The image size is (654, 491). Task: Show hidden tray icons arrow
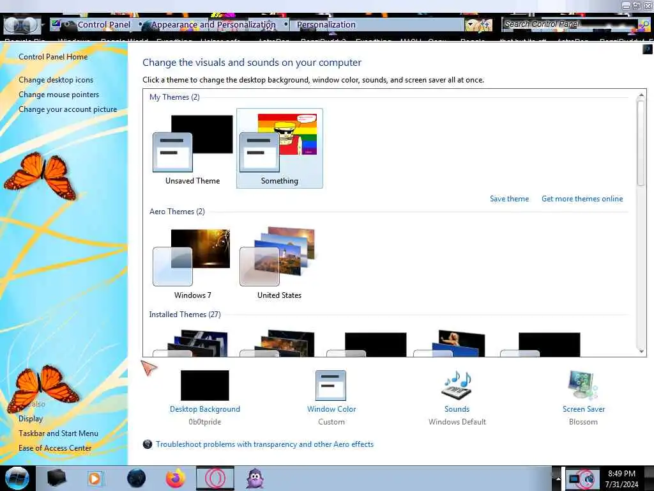pyautogui.click(x=558, y=479)
